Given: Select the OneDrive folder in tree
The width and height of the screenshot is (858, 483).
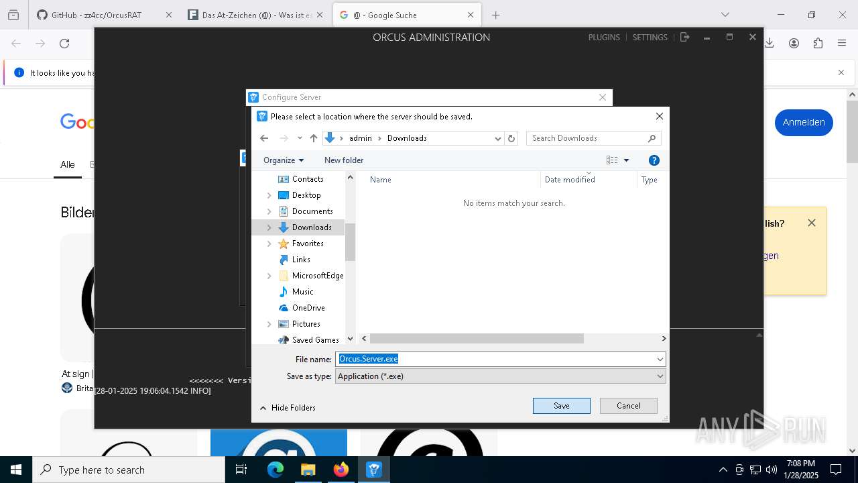Looking at the screenshot, I should point(308,308).
